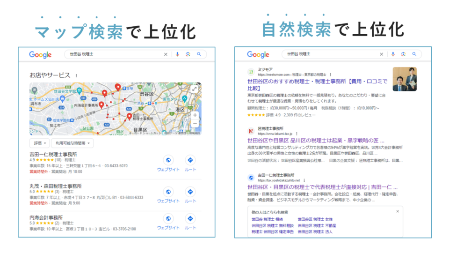The width and height of the screenshot is (449, 253).
Task: Click the search input in right panel
Action: coord(337,54)
